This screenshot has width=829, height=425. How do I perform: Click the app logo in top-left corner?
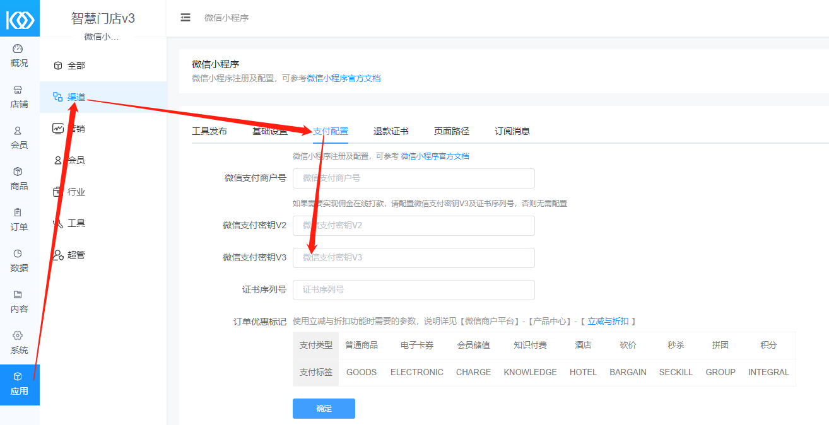pos(20,19)
